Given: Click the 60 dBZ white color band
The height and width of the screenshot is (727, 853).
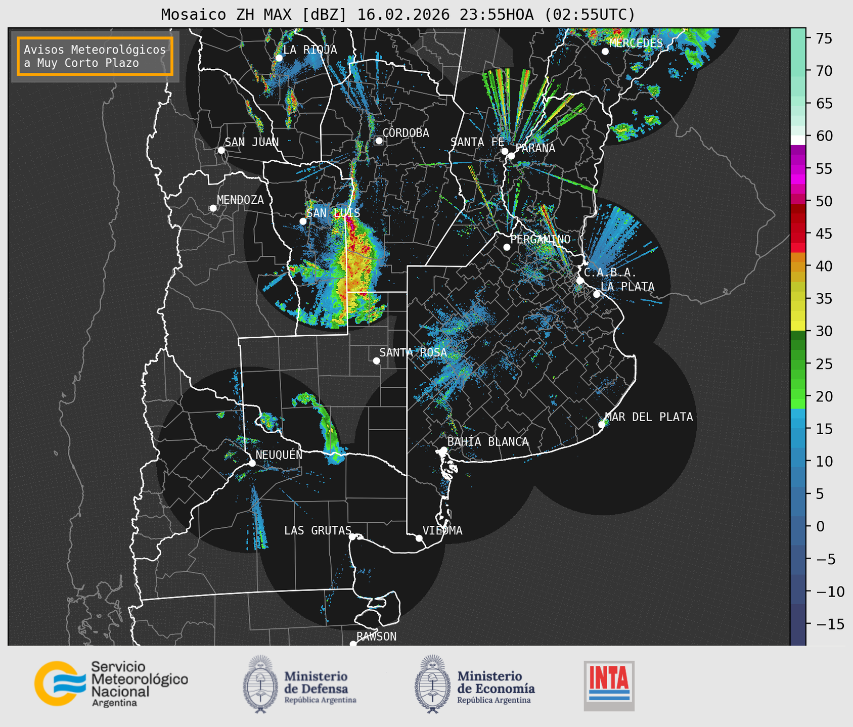Looking at the screenshot, I should pos(797,139).
